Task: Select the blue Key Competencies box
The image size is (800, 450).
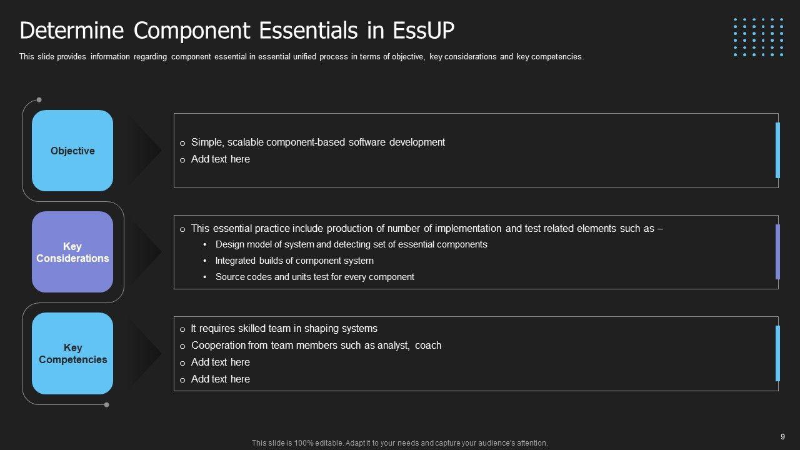Action: 72,353
